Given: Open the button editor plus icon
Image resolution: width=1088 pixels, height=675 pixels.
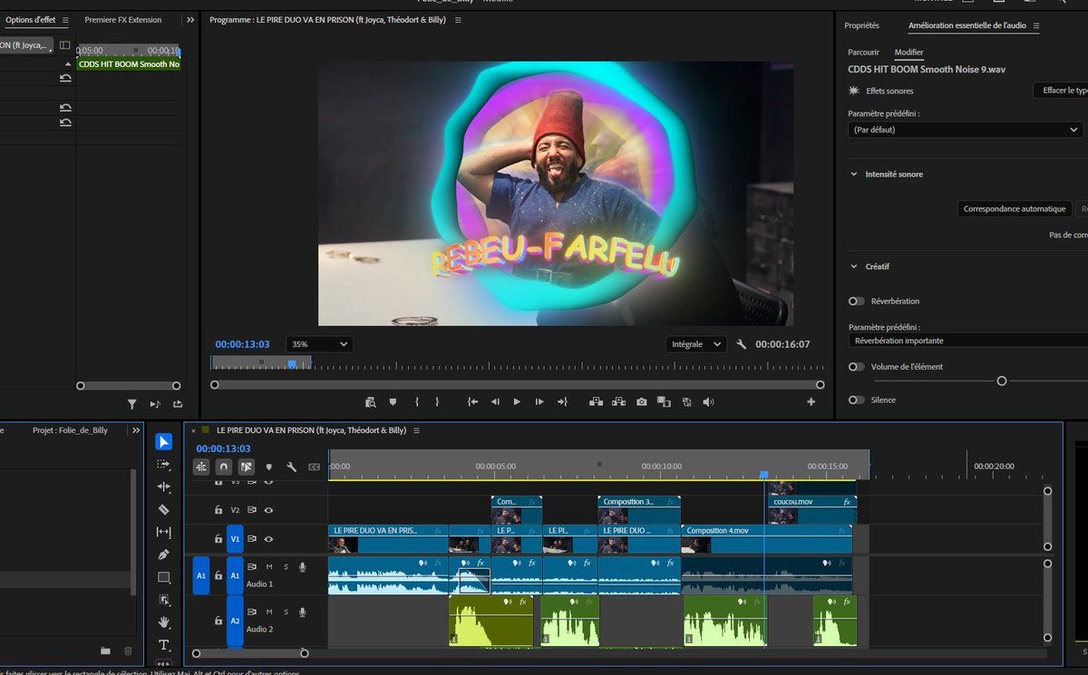Looking at the screenshot, I should [x=811, y=401].
